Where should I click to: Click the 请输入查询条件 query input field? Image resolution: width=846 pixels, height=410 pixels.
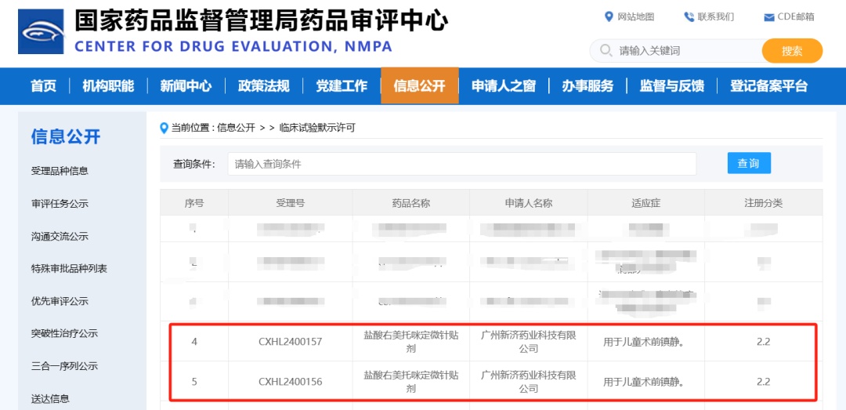point(462,164)
